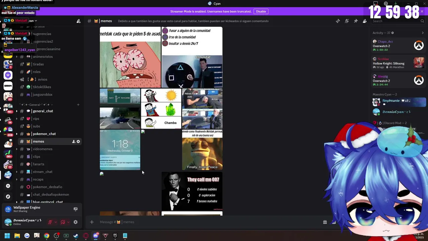Image resolution: width=428 pixels, height=241 pixels.
Task: Disable Streamer Mode from the banner
Action: (x=261, y=11)
